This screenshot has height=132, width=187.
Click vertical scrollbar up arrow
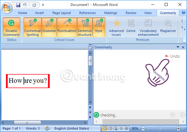[90, 53]
